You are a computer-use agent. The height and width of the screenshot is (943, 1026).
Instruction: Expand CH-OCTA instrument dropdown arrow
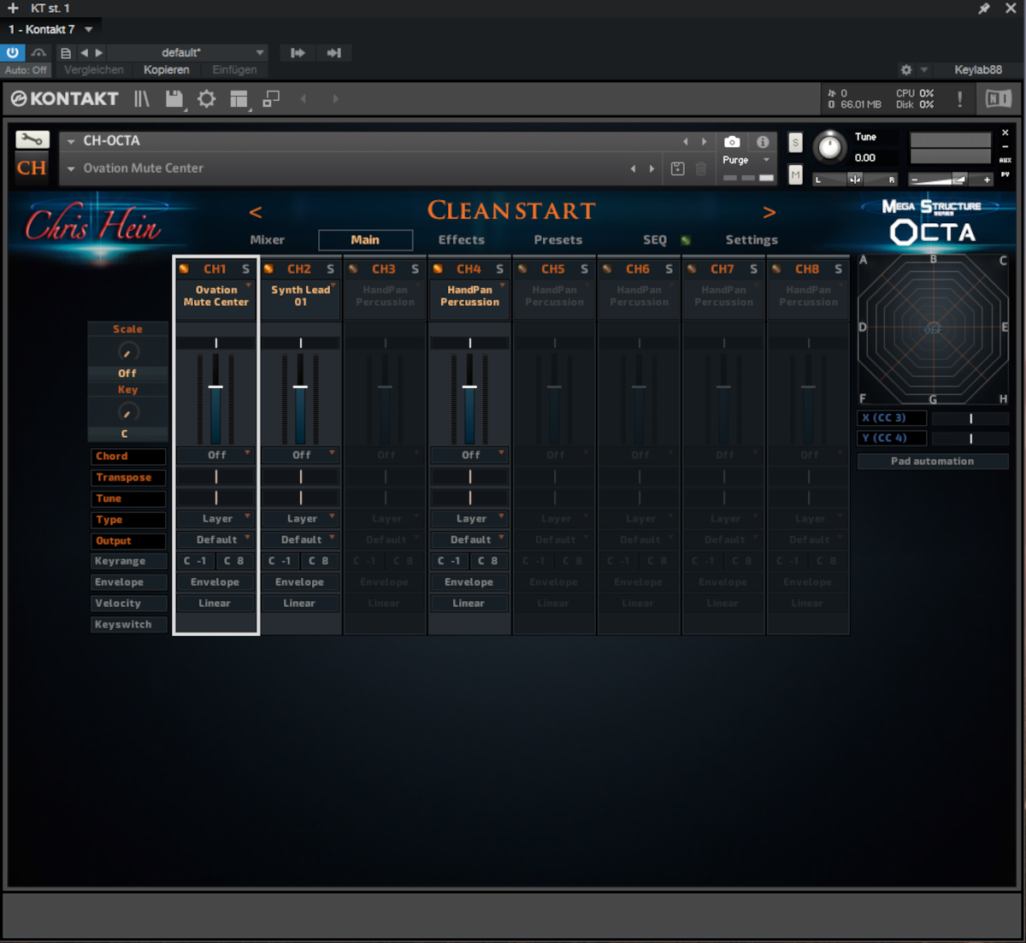[x=71, y=141]
